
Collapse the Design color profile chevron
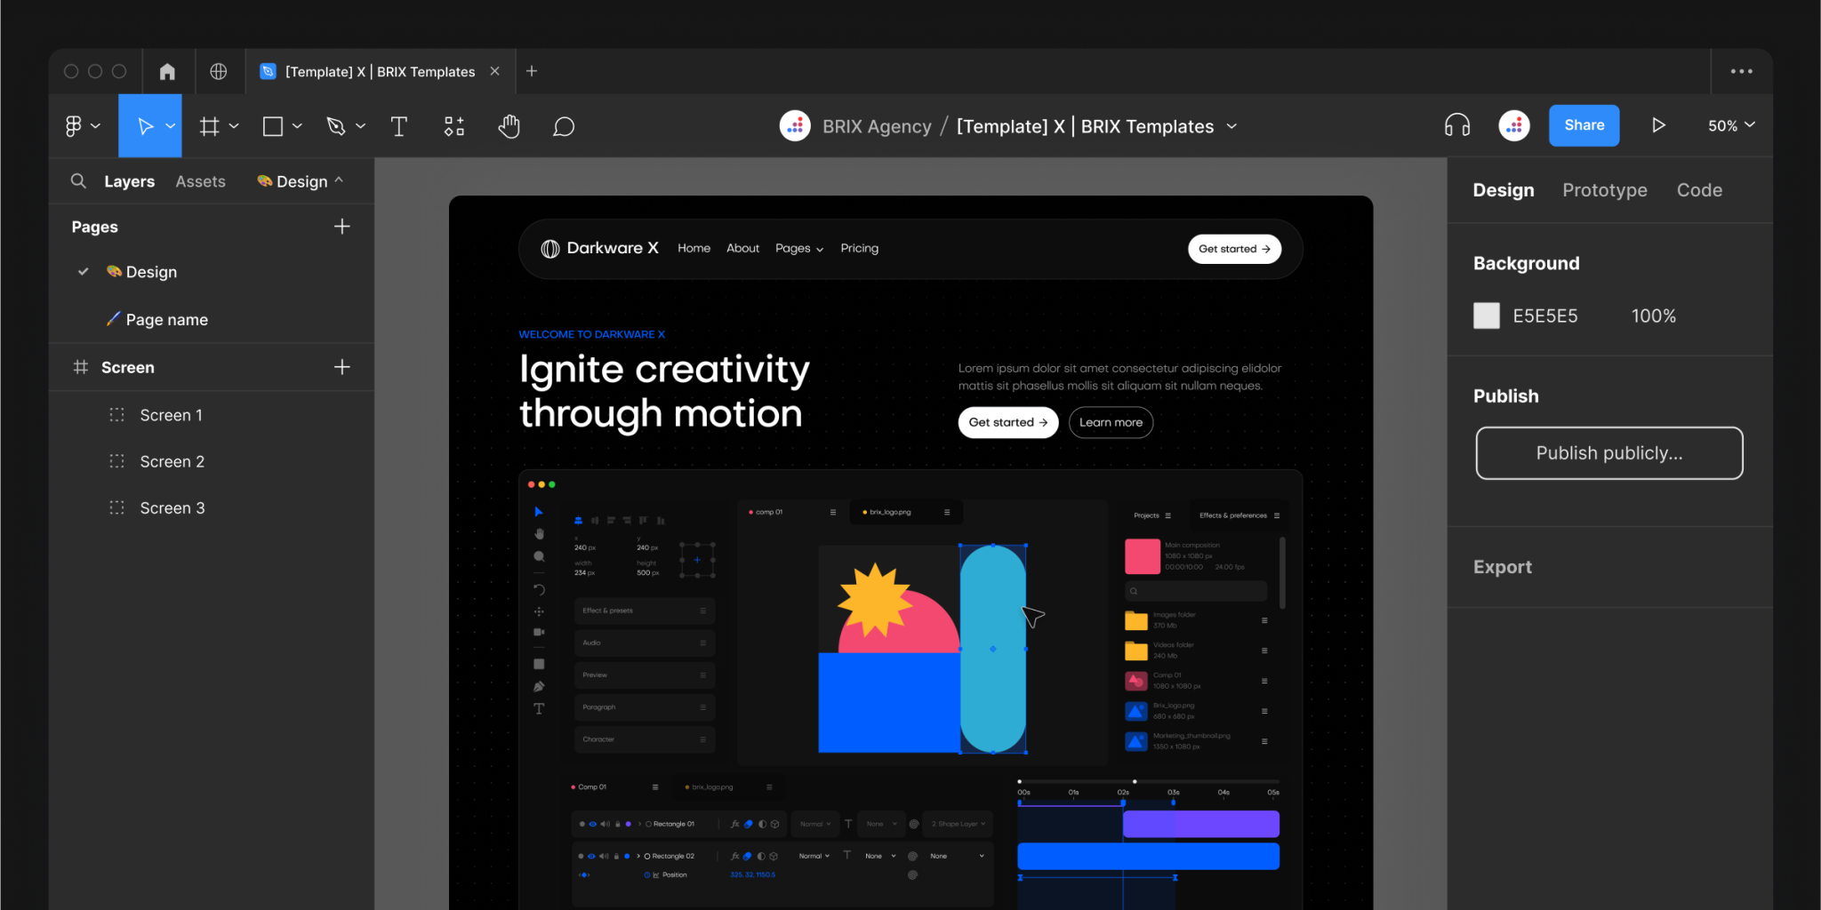click(339, 180)
